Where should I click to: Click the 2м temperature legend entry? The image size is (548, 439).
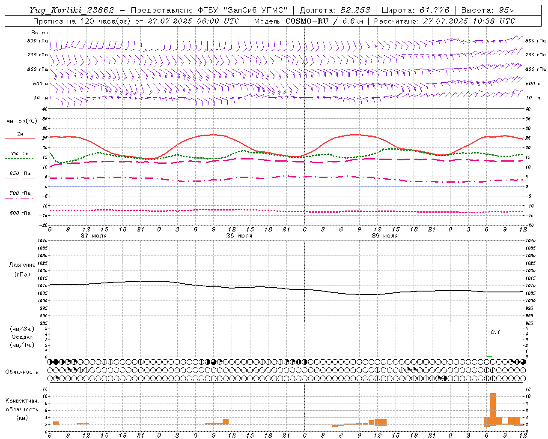click(x=20, y=134)
